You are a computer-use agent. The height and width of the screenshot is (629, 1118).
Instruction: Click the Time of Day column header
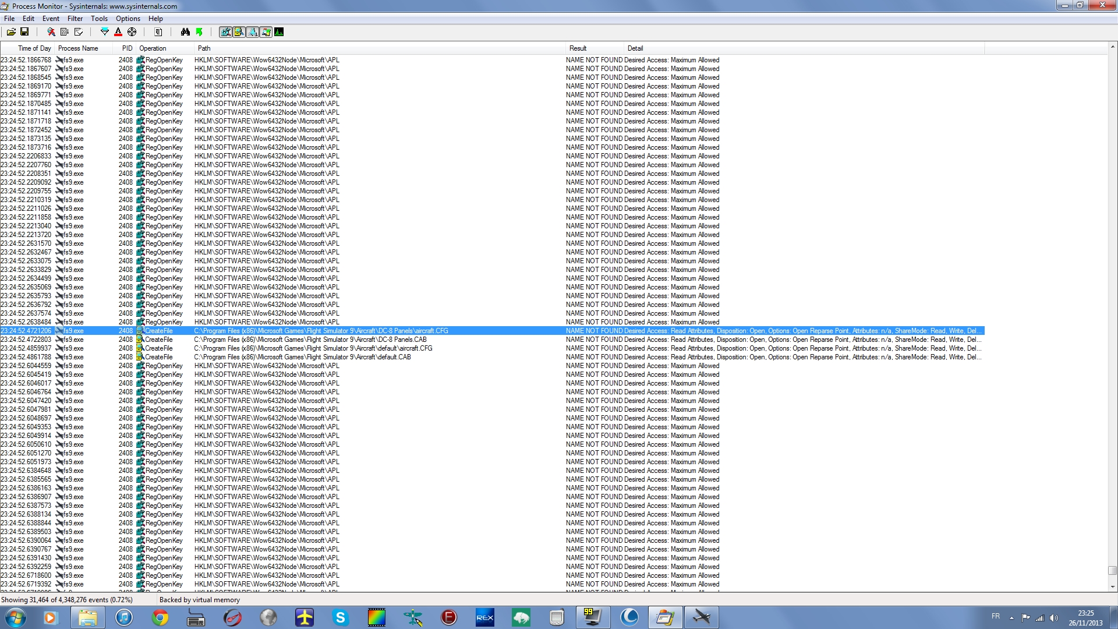[x=27, y=48]
